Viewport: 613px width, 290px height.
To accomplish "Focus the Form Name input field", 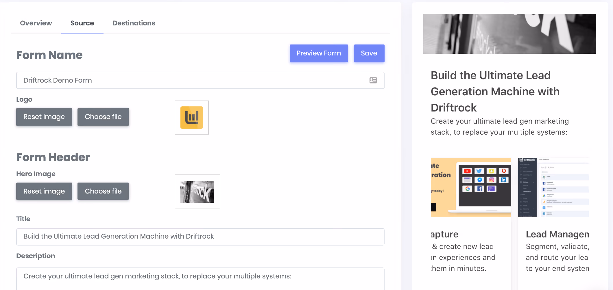I will (200, 80).
